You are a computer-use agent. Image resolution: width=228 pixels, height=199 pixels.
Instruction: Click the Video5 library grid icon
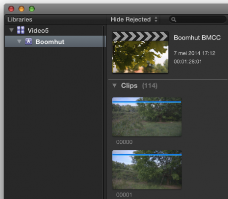[21, 30]
